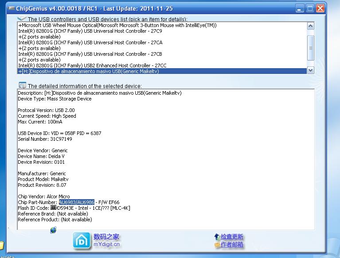
Task: Click 'Device Name: Deida V' line
Action: 41,156
